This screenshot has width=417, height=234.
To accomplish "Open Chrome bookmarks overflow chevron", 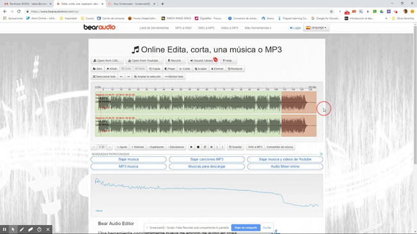I will click(386, 19).
